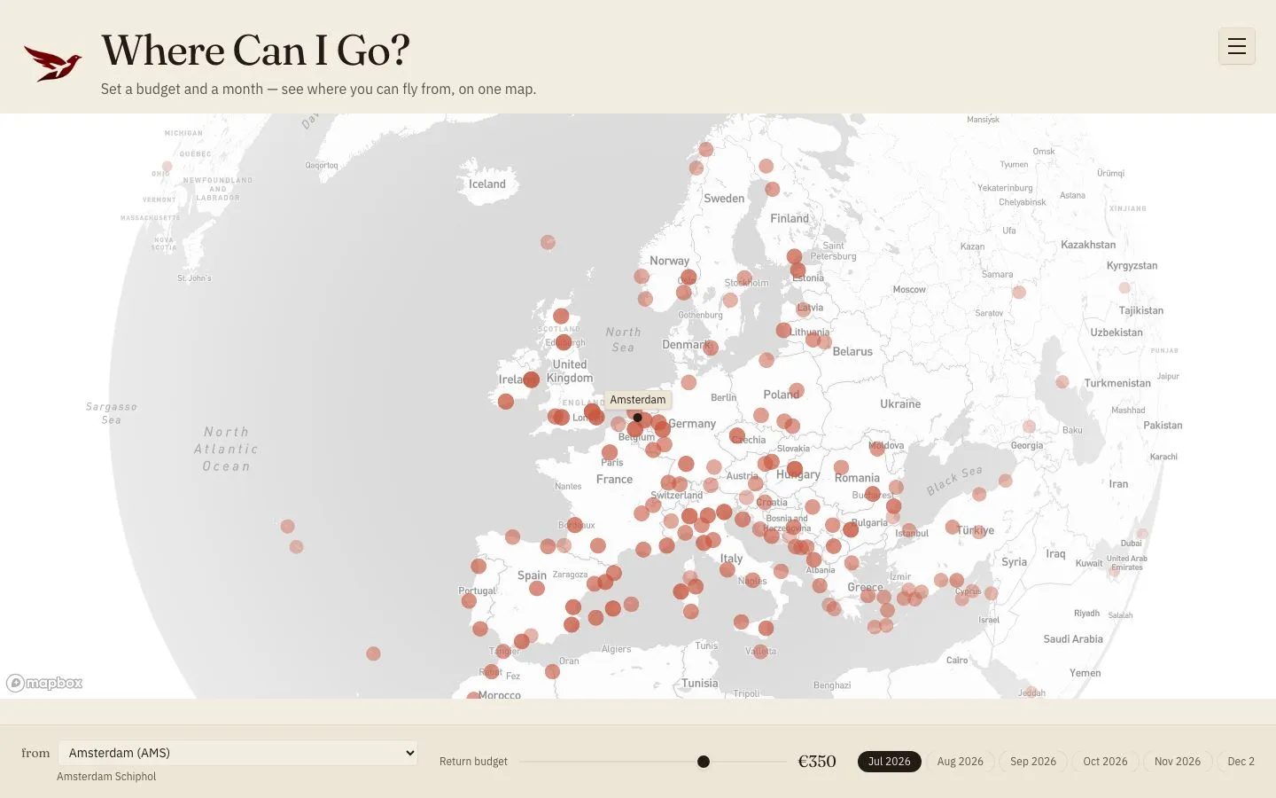Image resolution: width=1276 pixels, height=798 pixels.
Task: Click the Belarus map label
Action: pos(852,352)
